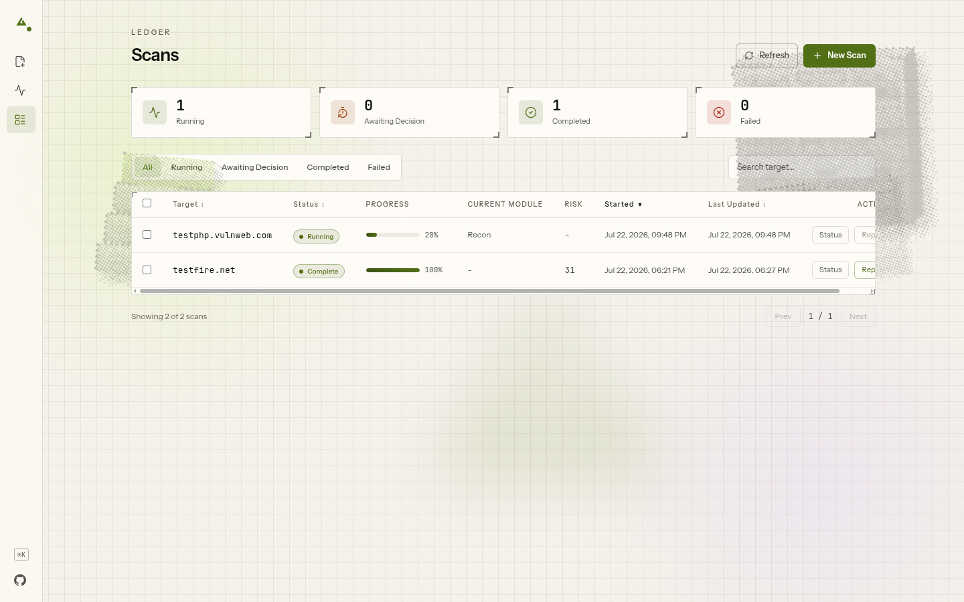This screenshot has width=964, height=602.
Task: Open the command palette shortcut icon
Action: click(21, 555)
